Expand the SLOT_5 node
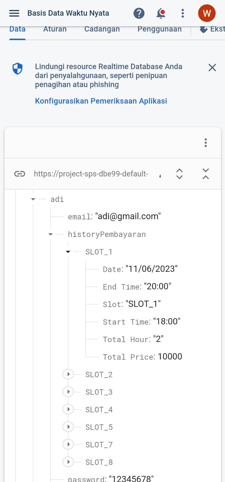This screenshot has width=225, height=482. [68, 427]
